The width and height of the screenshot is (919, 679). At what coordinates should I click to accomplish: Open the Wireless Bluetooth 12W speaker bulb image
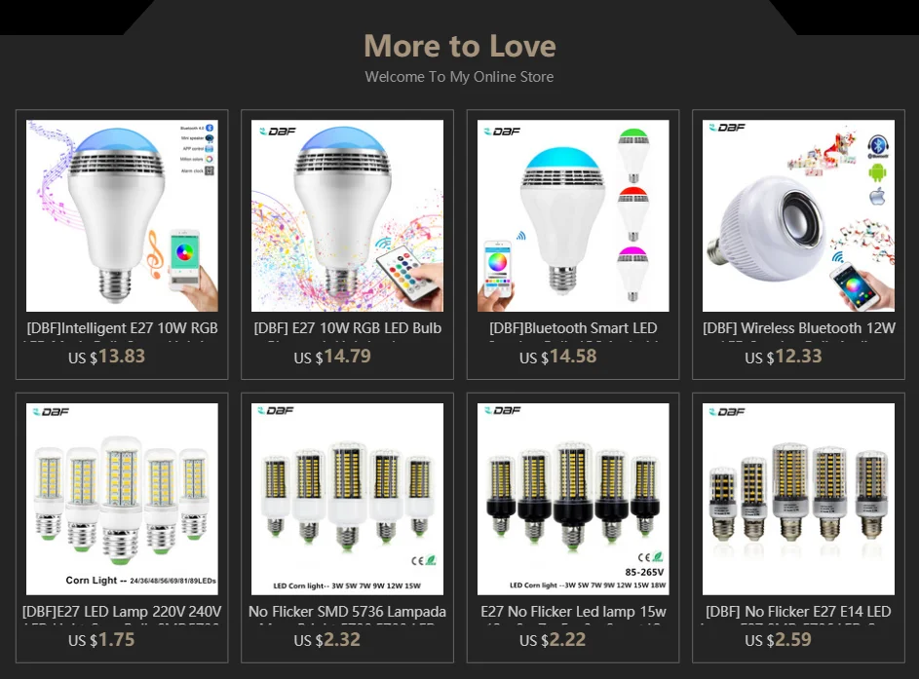coord(798,215)
